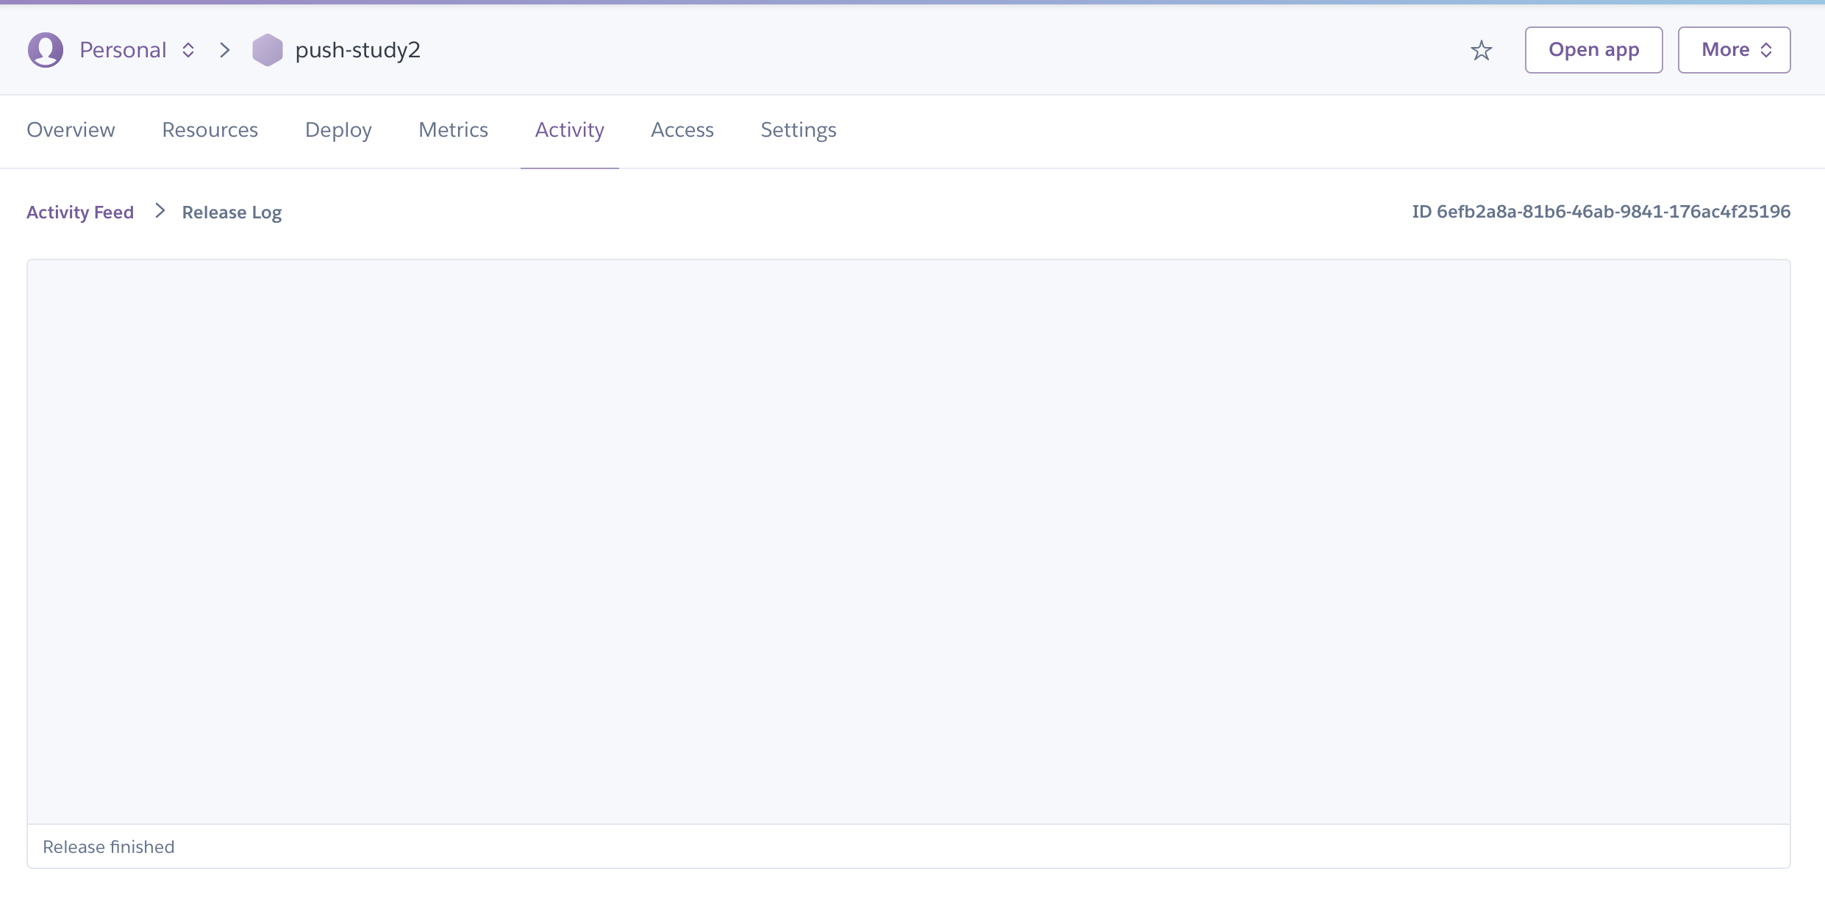Viewport: 1825px width, 897px height.
Task: Navigate to the Settings tab
Action: (x=798, y=130)
